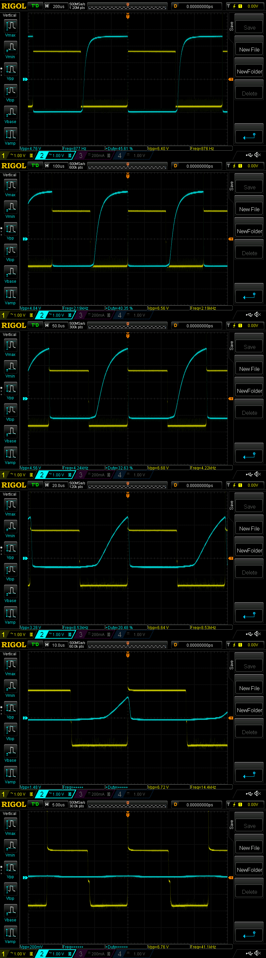Open the Save side tab in the 20.0us capture
This screenshot has height=958, width=266.
point(231,505)
